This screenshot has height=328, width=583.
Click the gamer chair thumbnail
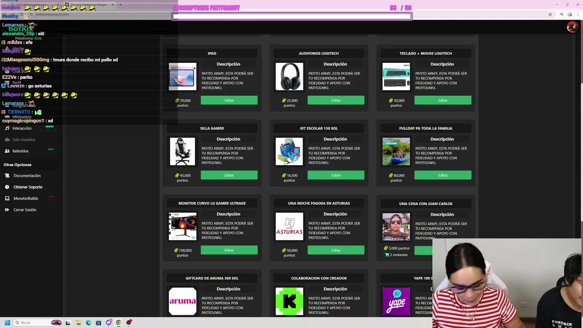point(182,152)
